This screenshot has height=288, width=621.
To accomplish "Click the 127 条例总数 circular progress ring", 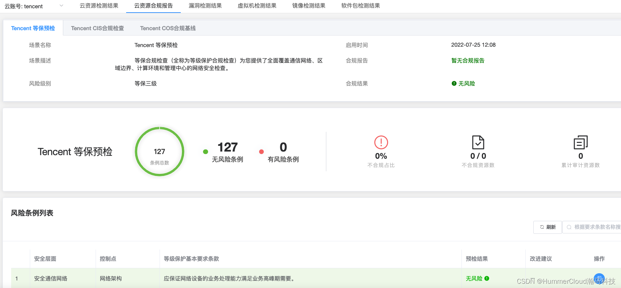I will click(x=160, y=152).
